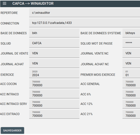
Task: Click the JOURNAL ACHAT NC label
Action: coord(95,64)
